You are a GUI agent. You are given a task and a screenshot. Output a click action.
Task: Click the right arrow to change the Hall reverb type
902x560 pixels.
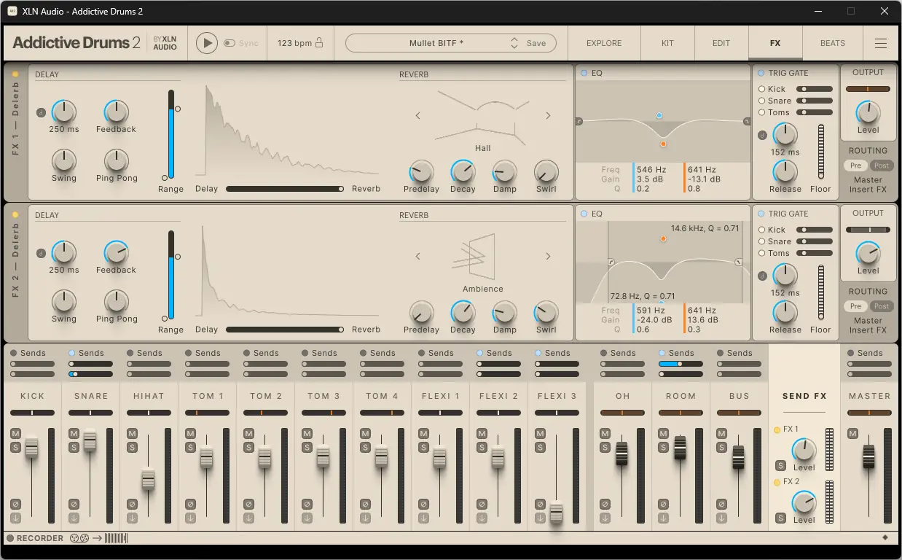(x=547, y=115)
